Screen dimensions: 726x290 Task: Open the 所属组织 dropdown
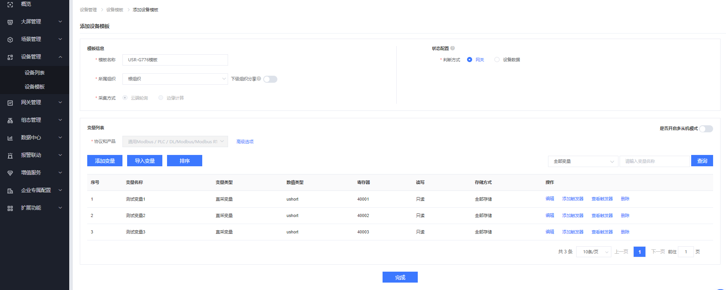click(x=175, y=79)
